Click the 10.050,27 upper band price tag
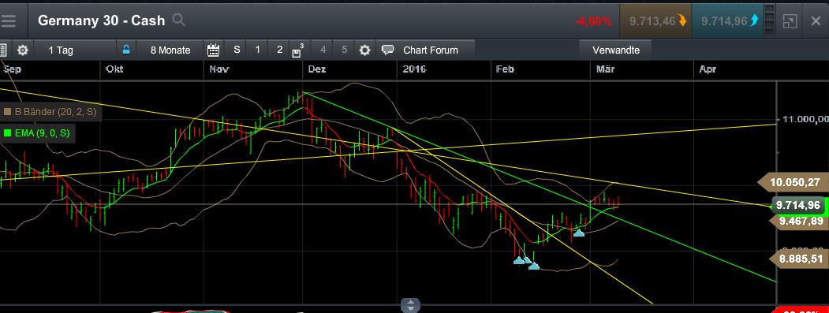 click(793, 183)
